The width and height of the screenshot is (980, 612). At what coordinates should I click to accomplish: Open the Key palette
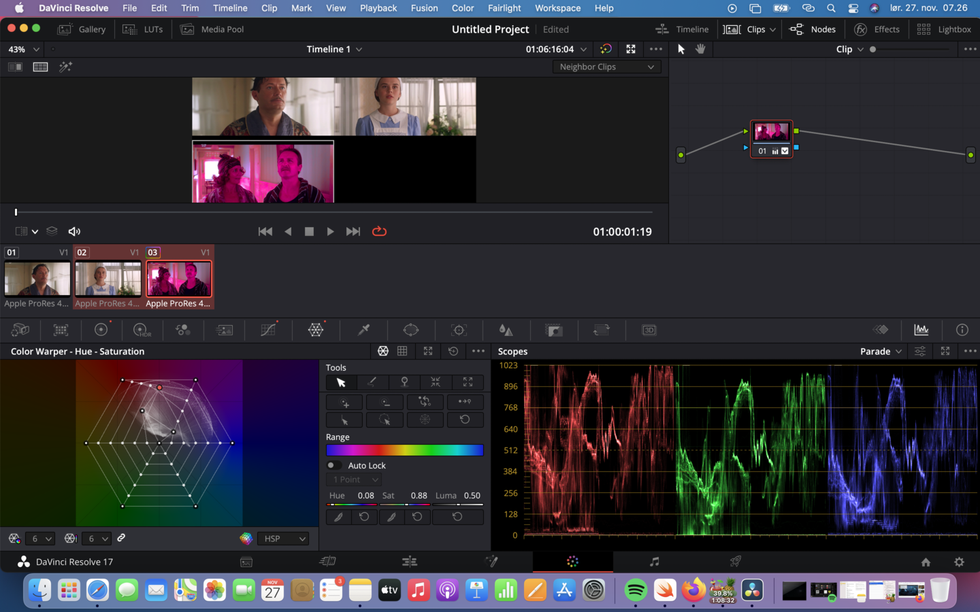[555, 330]
